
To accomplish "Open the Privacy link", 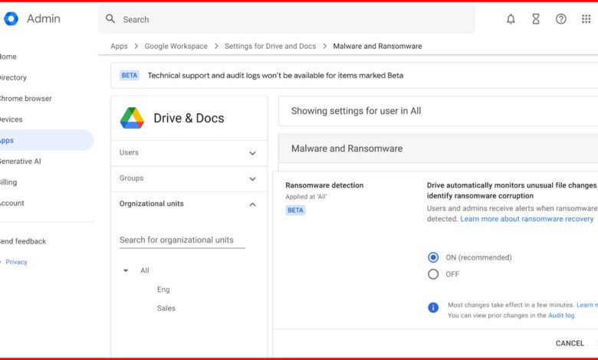I will 16,262.
